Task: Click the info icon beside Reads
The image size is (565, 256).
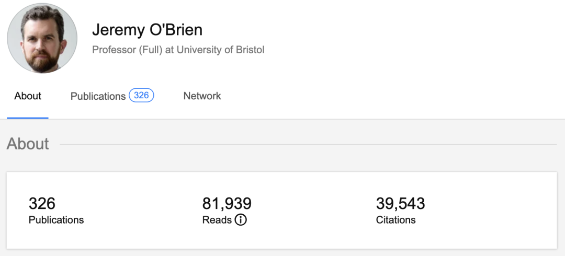Action: tap(241, 220)
